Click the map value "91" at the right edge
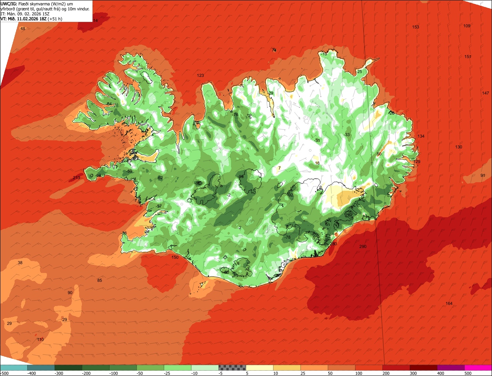The image size is (492, 376). pyautogui.click(x=483, y=175)
